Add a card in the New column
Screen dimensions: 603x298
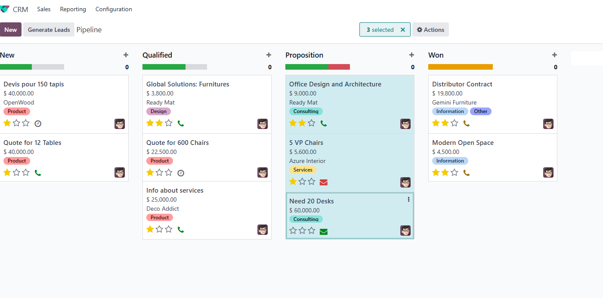click(126, 55)
